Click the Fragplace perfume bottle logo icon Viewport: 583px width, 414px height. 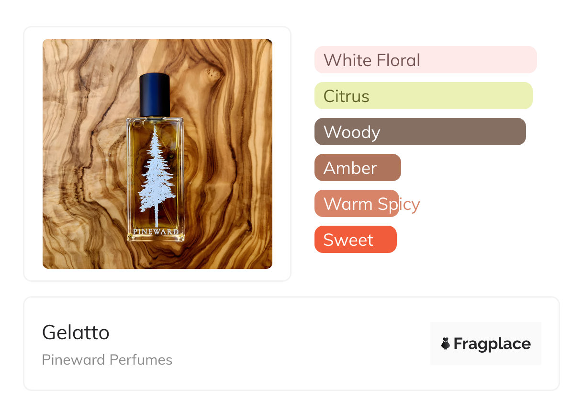[446, 344]
